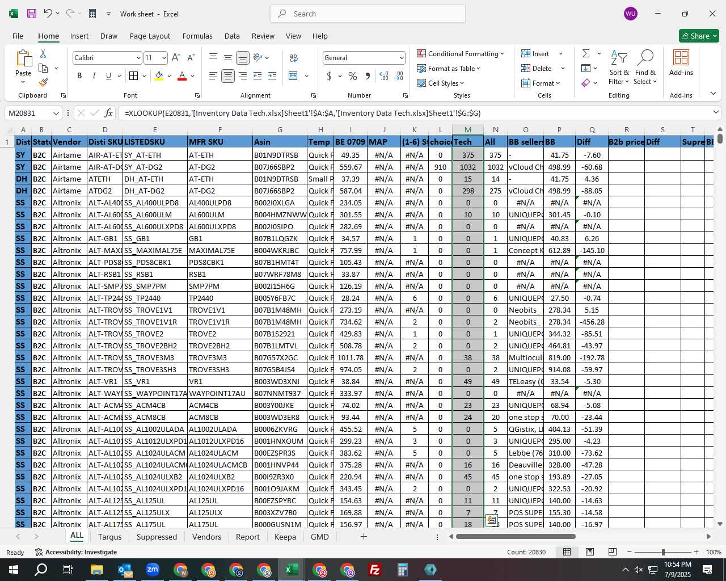Expand Format as Table menu
726x581 pixels.
pos(449,68)
